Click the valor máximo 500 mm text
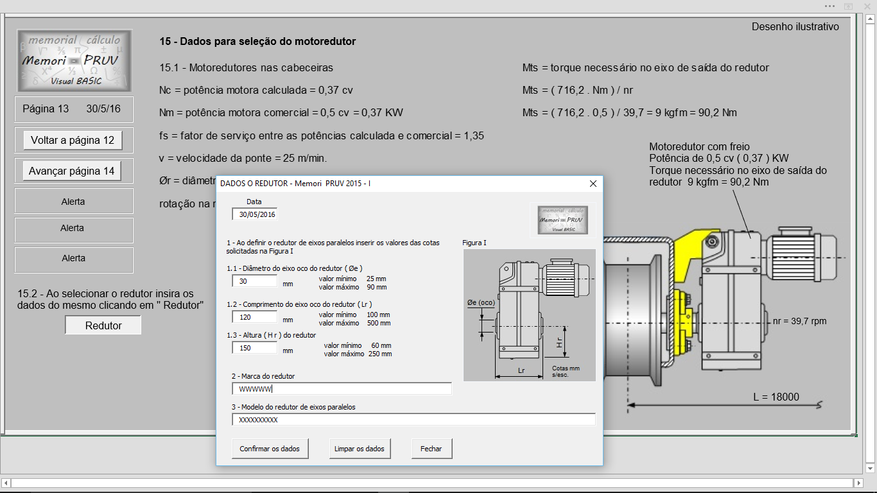Screen dimensions: 877x493 (x=354, y=323)
